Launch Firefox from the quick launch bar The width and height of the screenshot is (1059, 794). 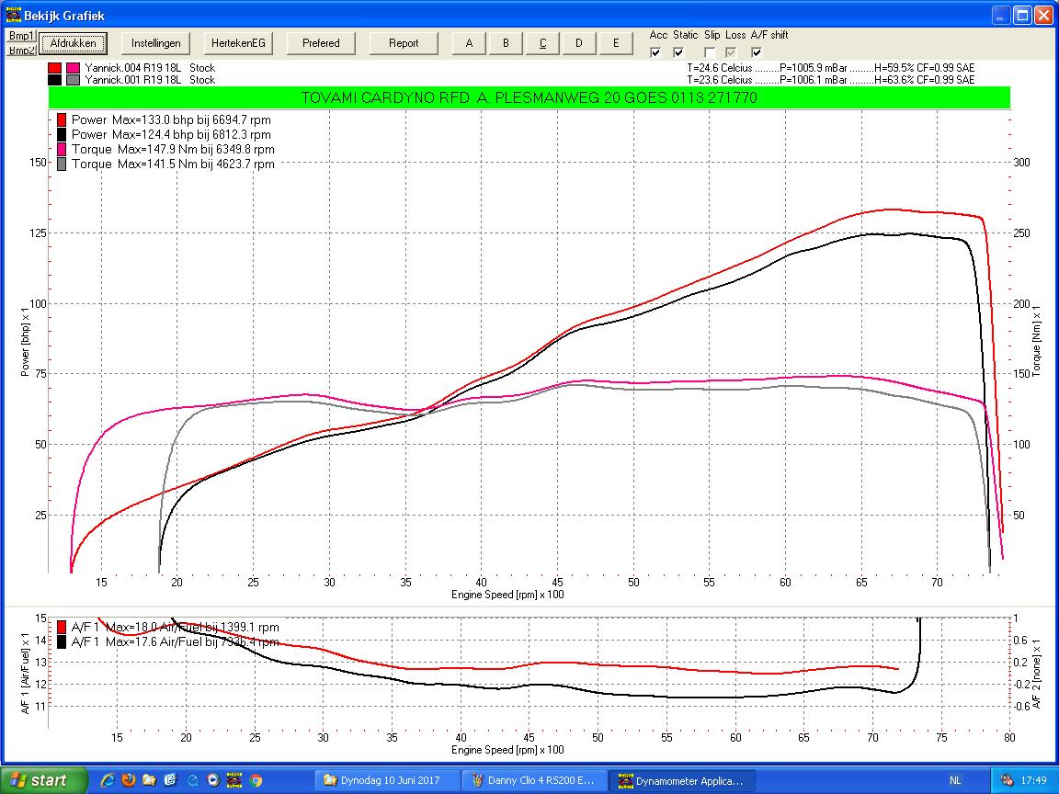pos(129,780)
